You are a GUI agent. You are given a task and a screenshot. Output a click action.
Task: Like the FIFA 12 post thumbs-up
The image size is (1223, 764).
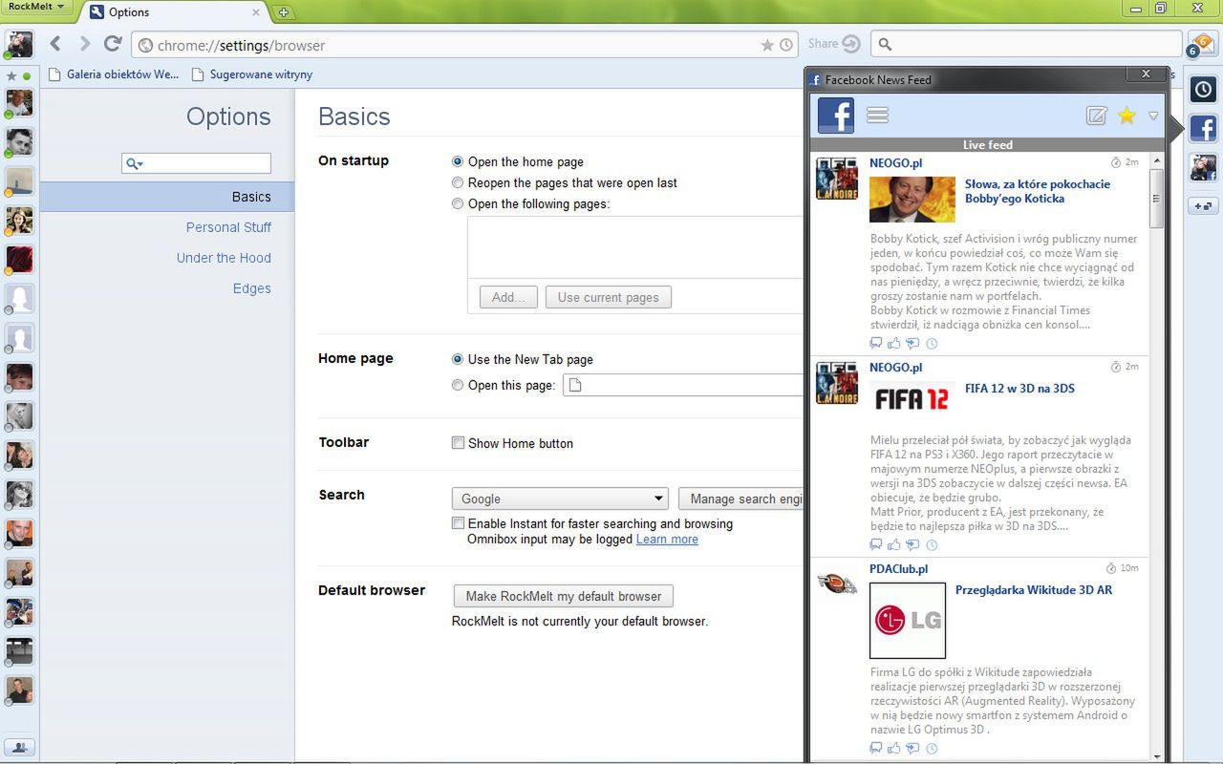tap(893, 544)
